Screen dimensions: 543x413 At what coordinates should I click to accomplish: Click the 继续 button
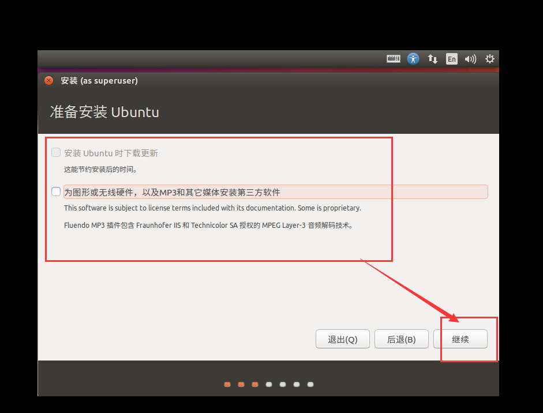click(460, 339)
